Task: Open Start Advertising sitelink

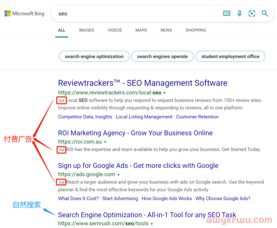Action: point(120,198)
